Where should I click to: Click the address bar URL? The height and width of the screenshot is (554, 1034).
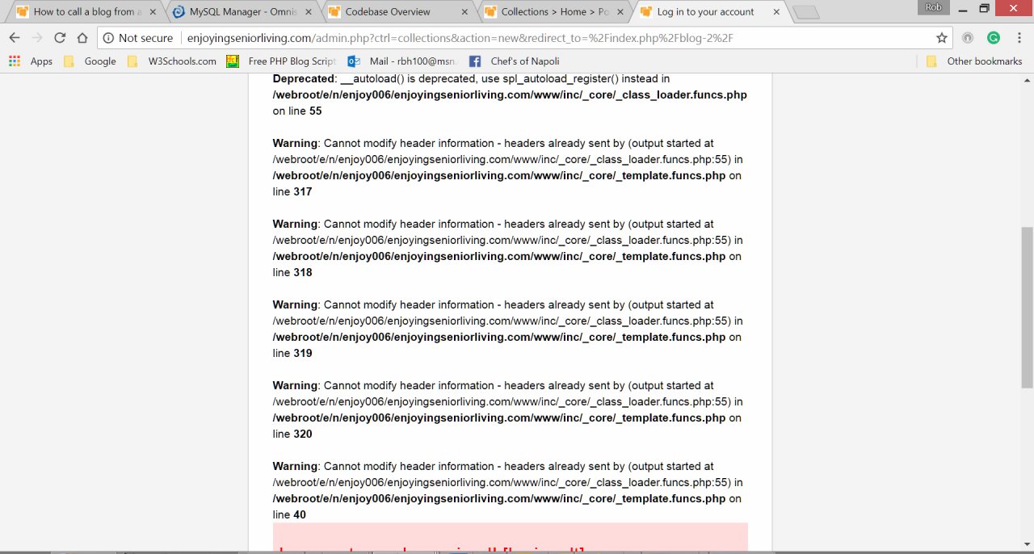(x=460, y=38)
